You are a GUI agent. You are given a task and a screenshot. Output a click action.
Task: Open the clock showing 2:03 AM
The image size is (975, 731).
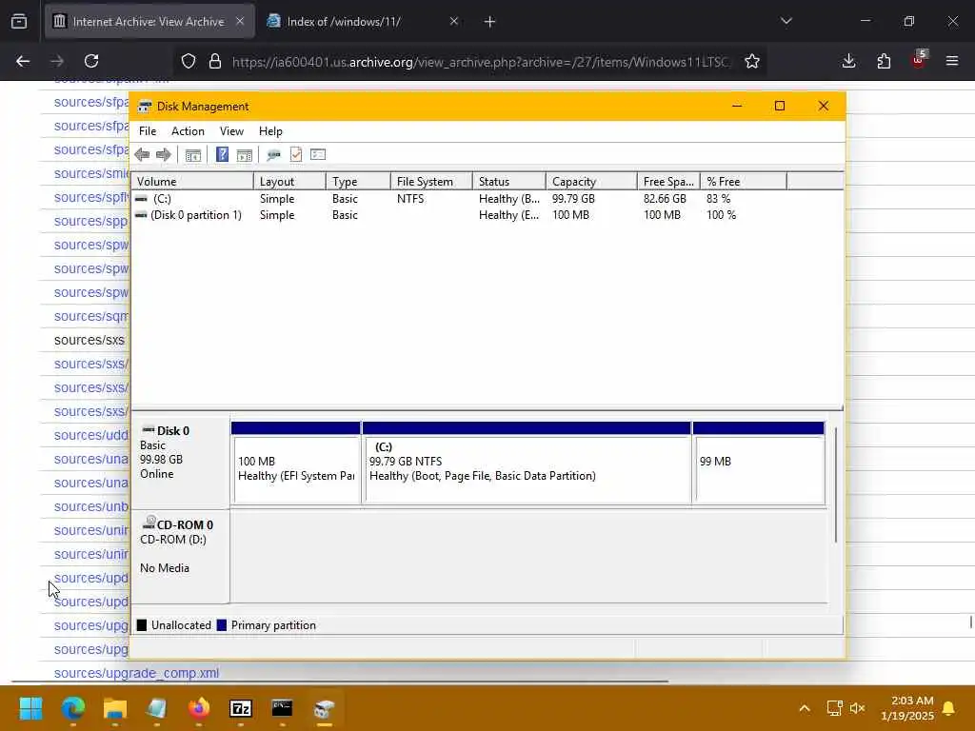pyautogui.click(x=907, y=708)
